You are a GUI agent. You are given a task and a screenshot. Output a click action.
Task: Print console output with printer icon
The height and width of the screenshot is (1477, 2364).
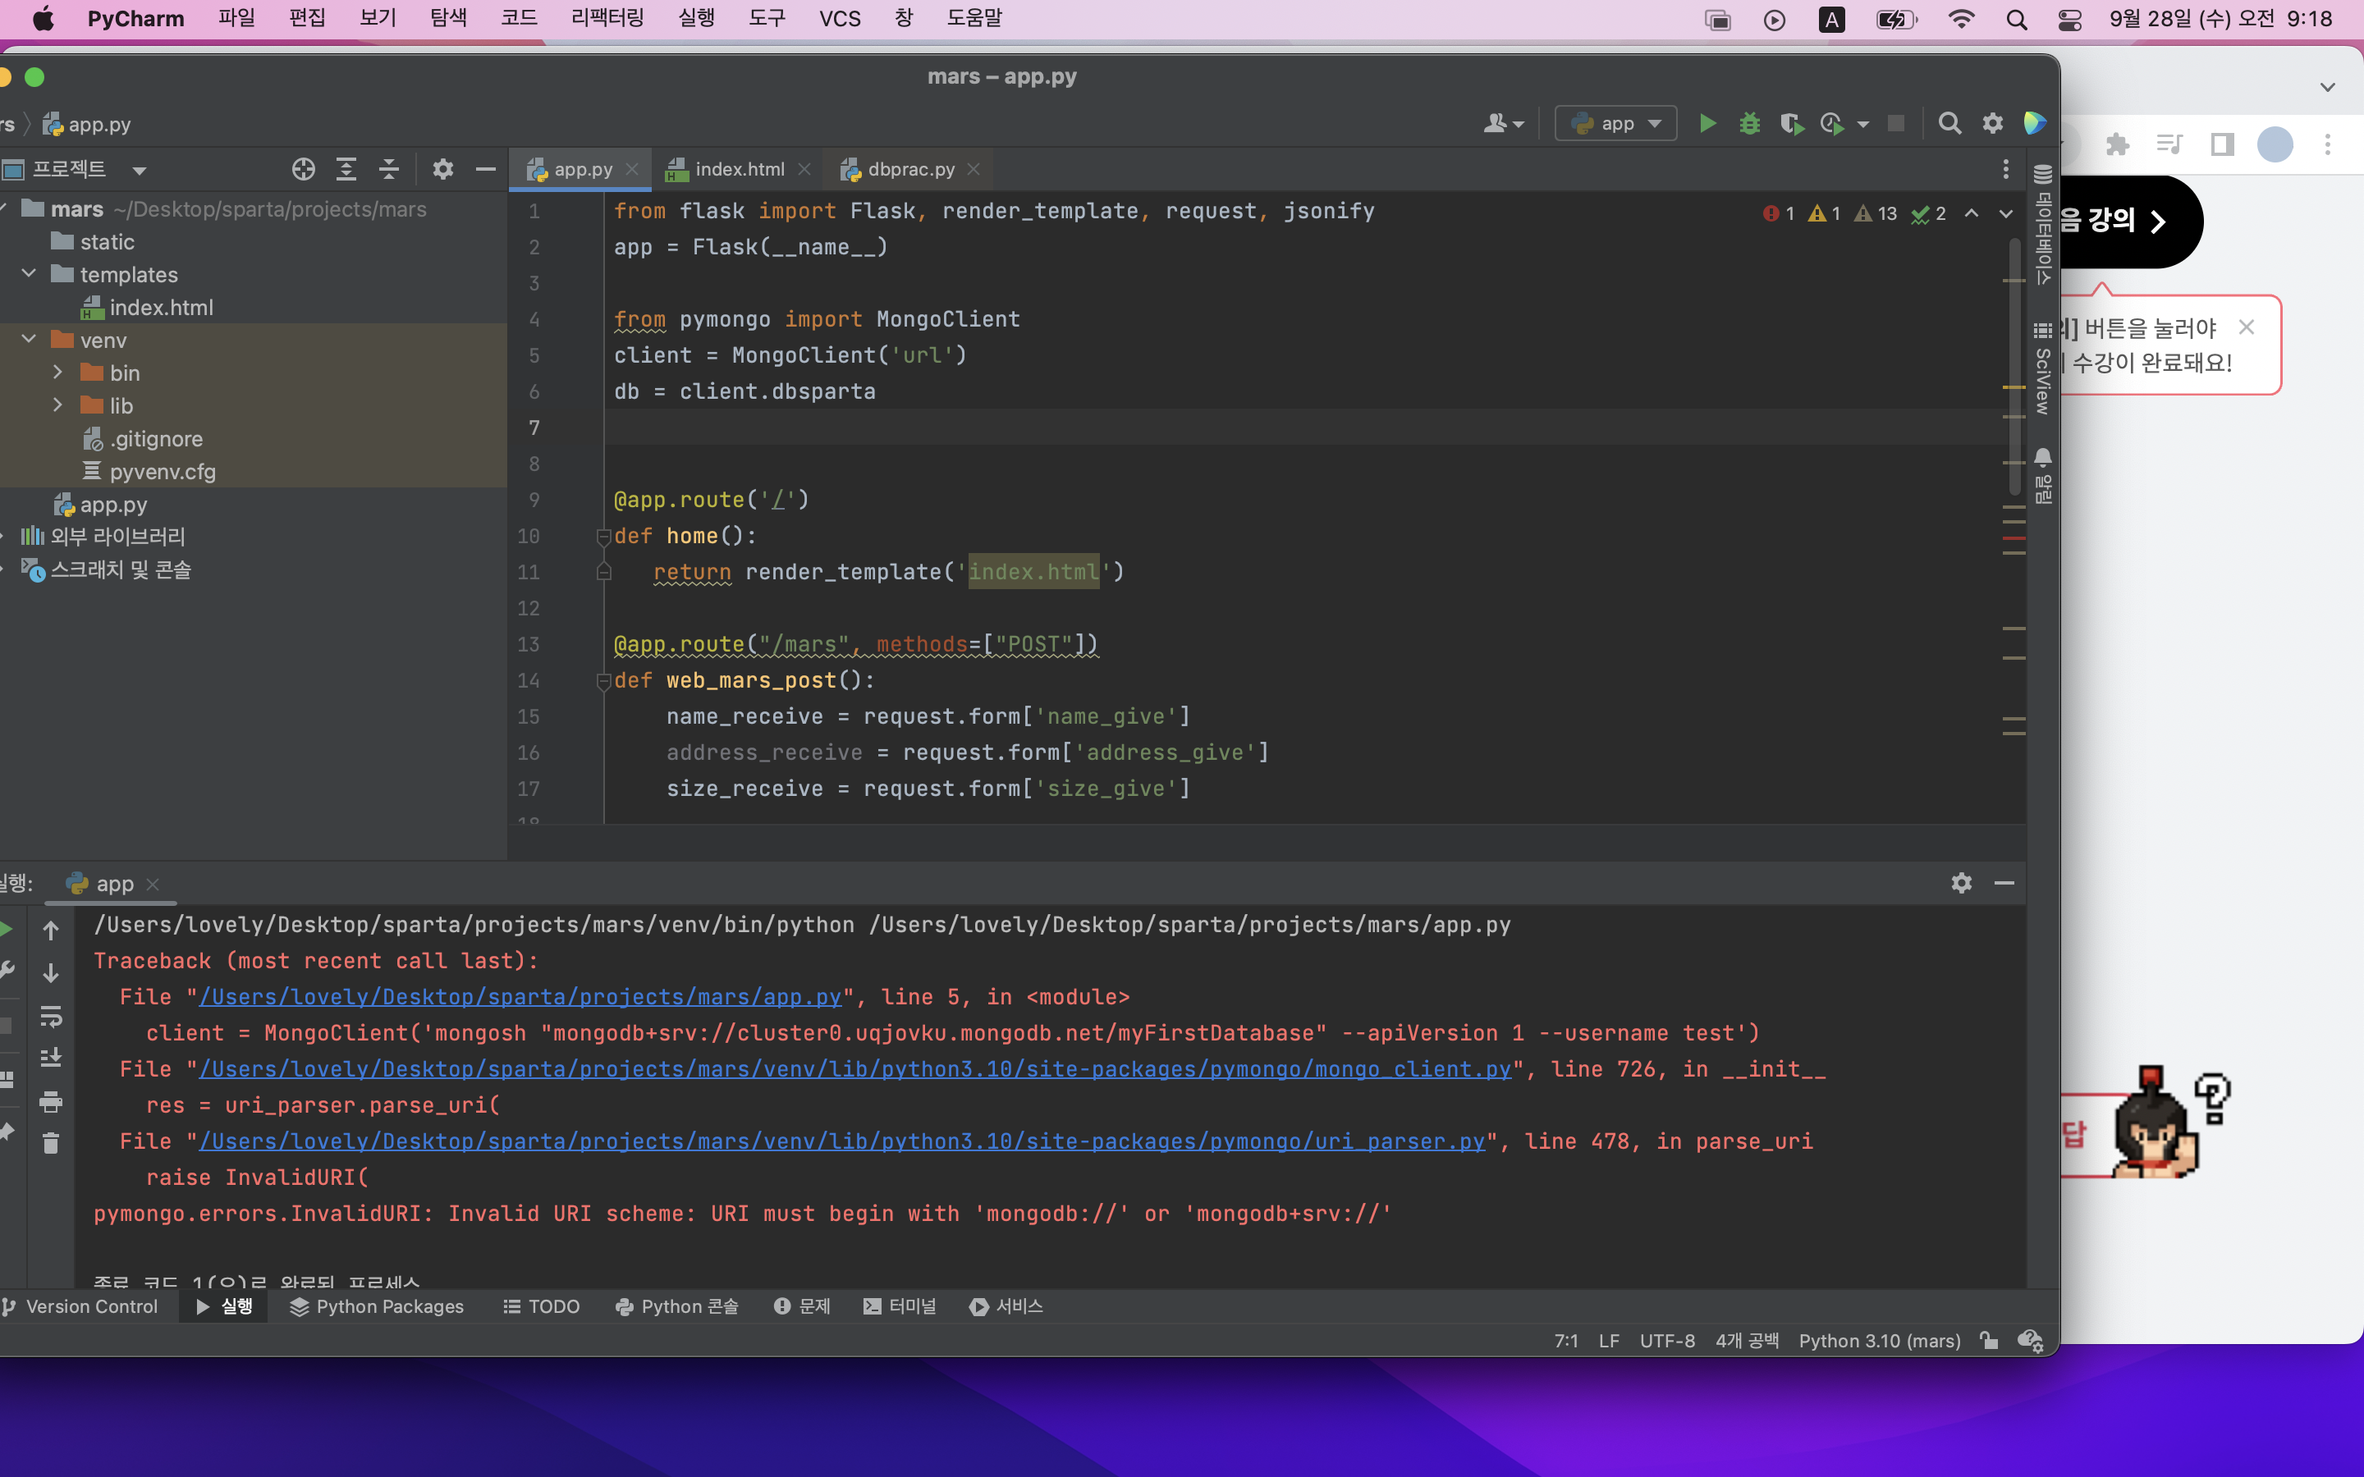[x=51, y=1101]
